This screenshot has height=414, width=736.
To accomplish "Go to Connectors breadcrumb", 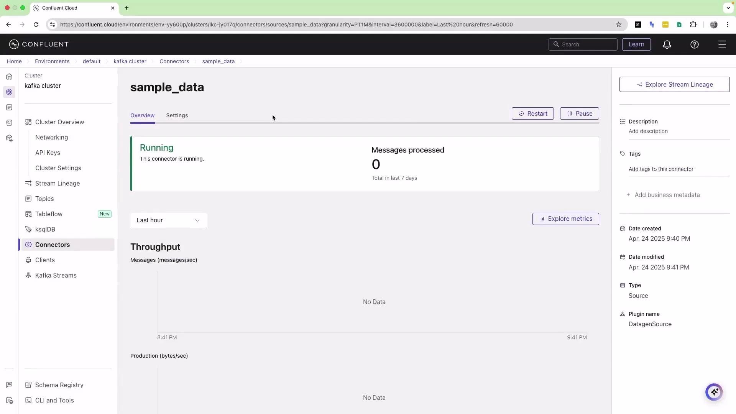I will point(174,61).
